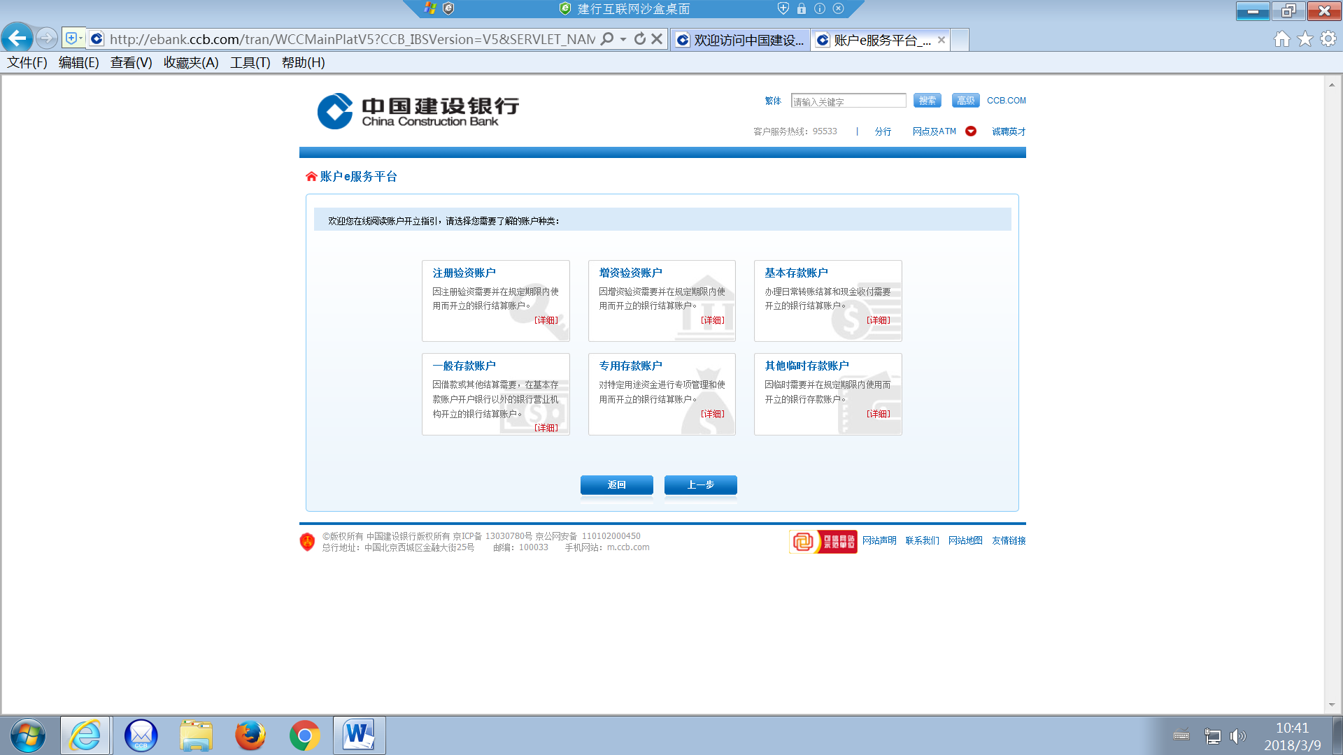Click the 返回 button
Viewport: 1343px width, 755px height.
click(616, 484)
